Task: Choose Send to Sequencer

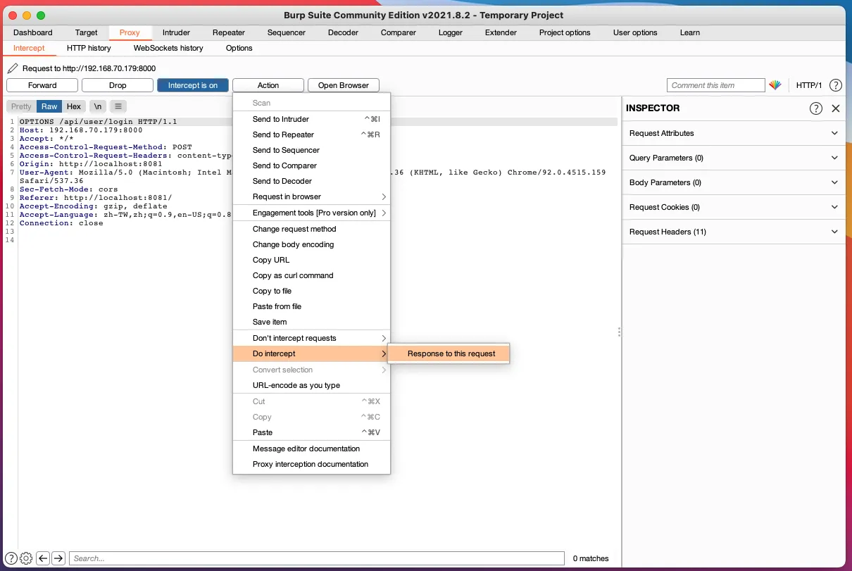Action: [x=311, y=150]
